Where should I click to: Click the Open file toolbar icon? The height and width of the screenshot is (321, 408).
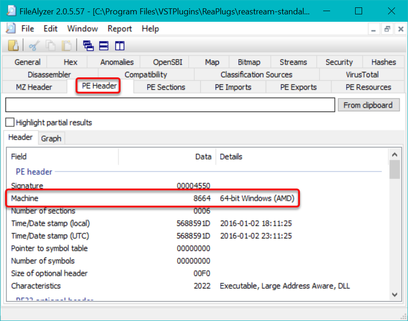click(x=13, y=45)
